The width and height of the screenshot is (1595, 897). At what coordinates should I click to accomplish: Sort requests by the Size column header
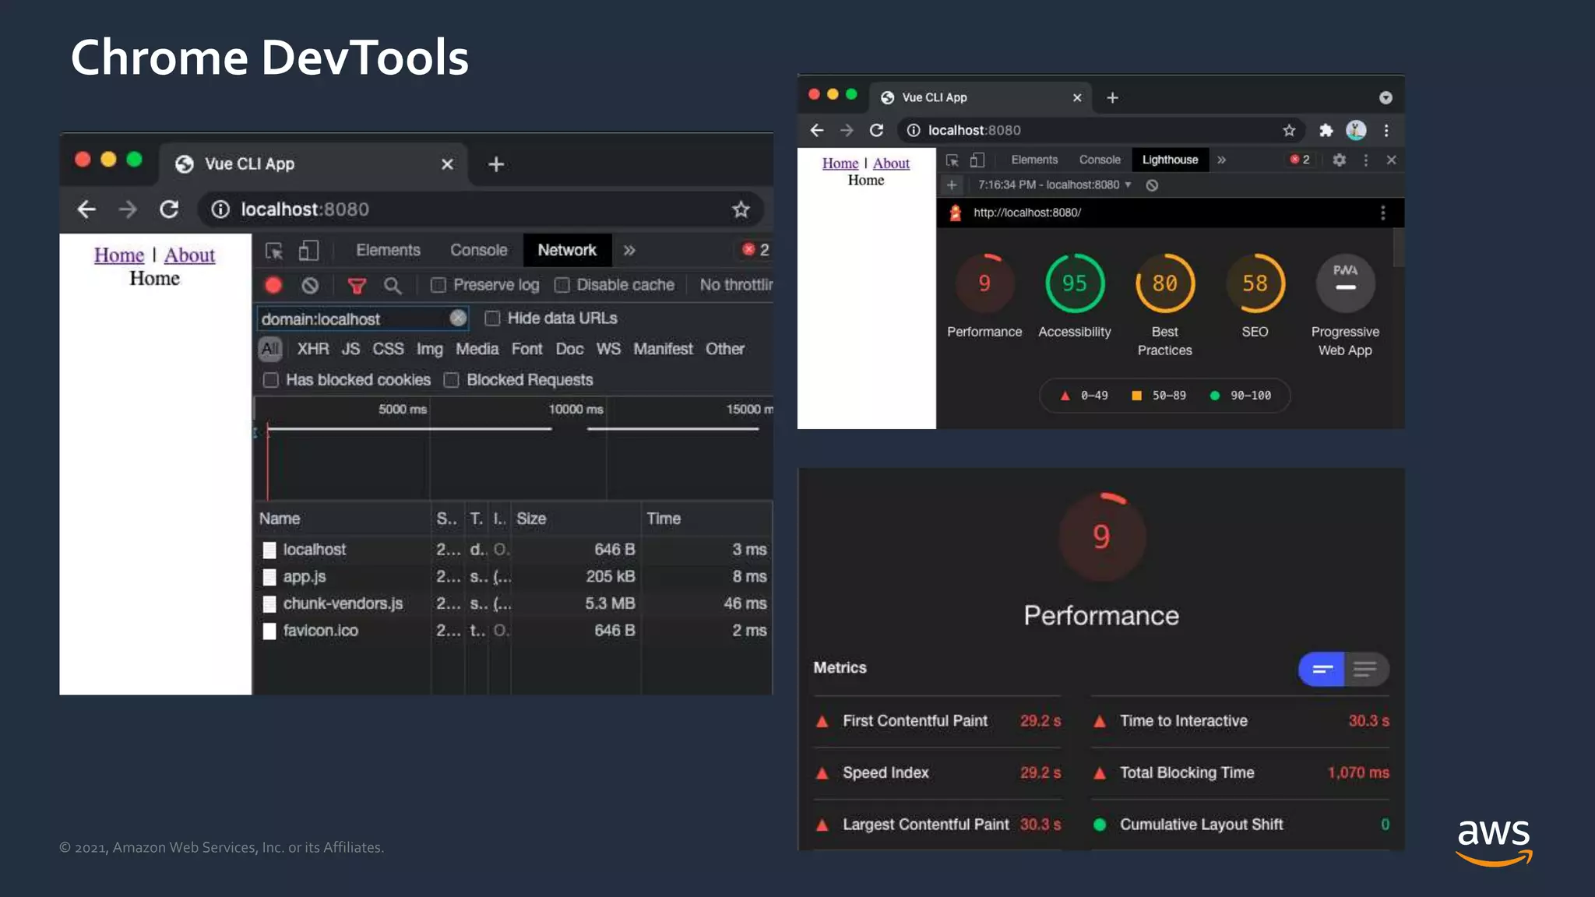(576, 519)
